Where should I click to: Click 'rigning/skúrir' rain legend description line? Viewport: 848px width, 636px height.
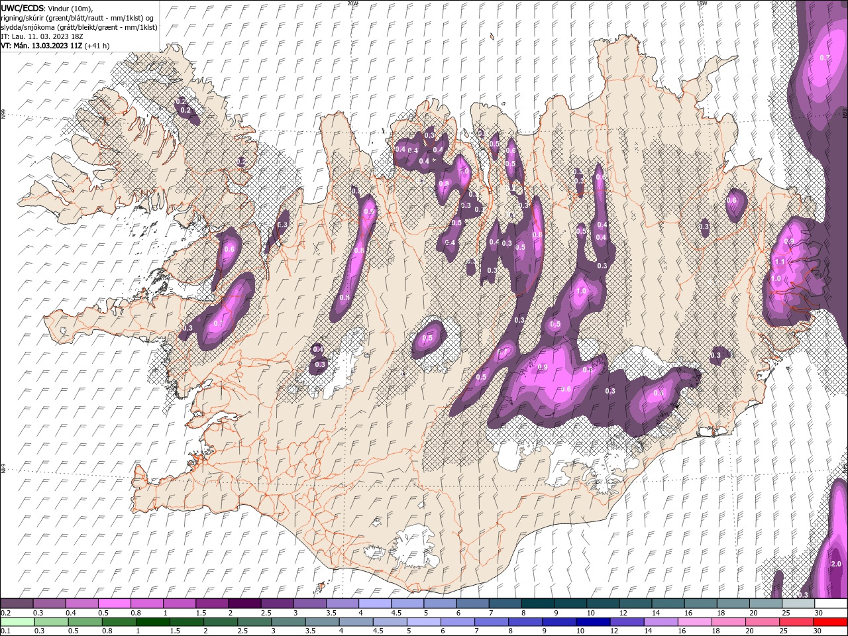78,18
